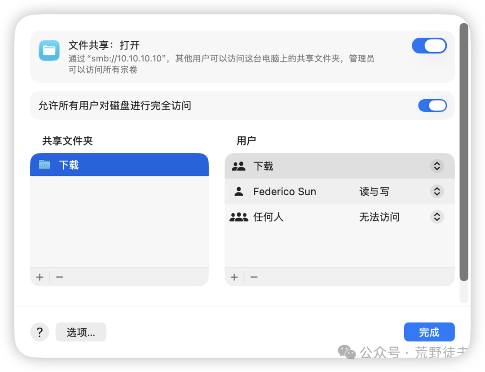Screen dimensions: 485x372
Task: Turn off the 文件共享 switch
Action: point(429,46)
